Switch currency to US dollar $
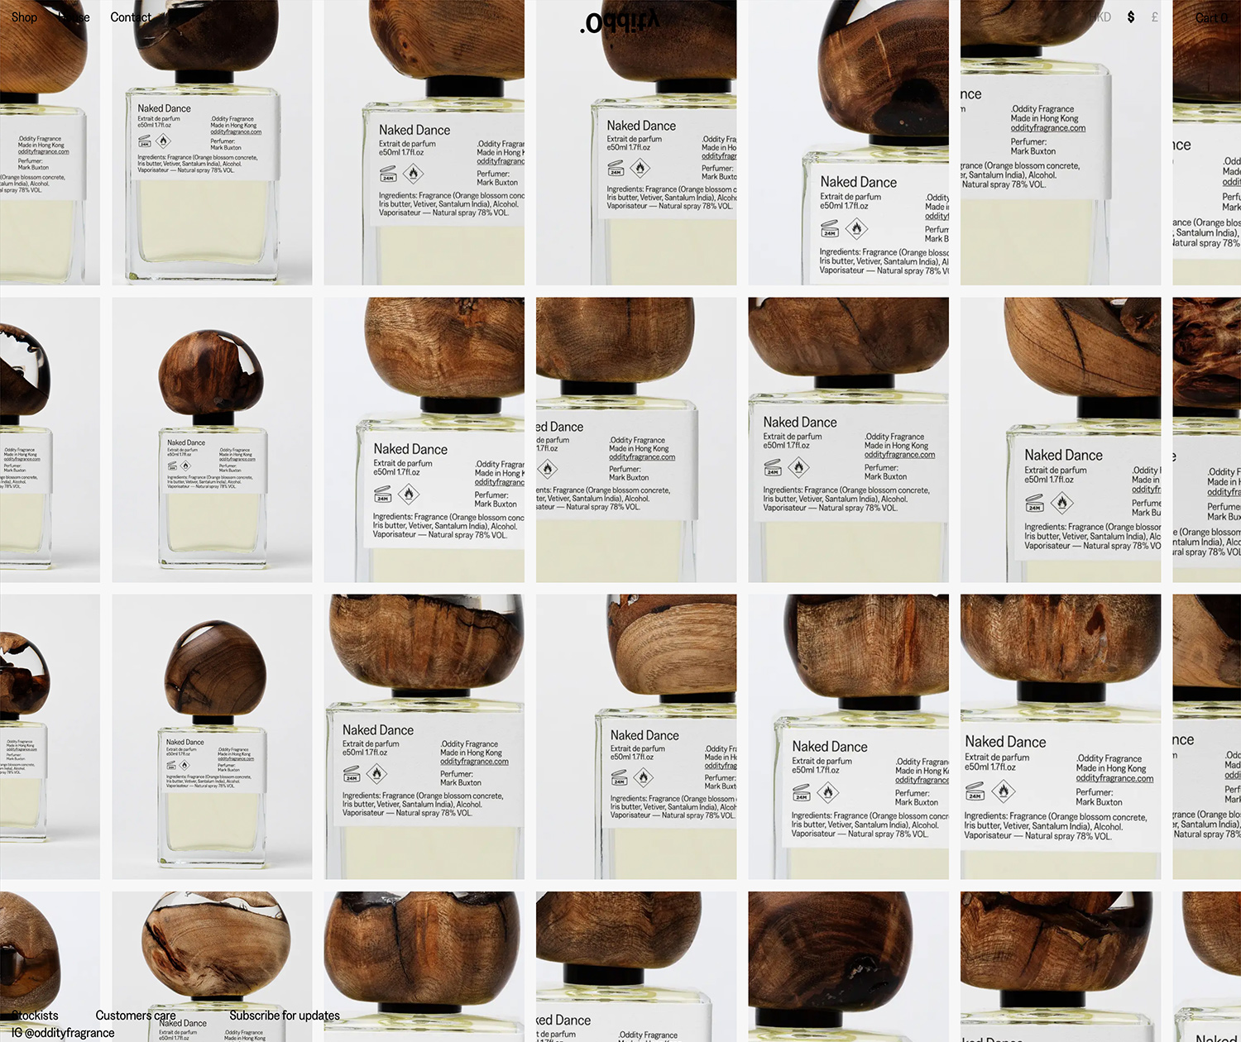1241x1042 pixels. click(x=1131, y=17)
